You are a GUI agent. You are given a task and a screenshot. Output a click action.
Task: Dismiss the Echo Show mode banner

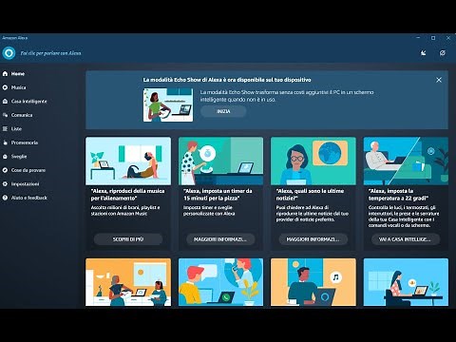click(x=439, y=80)
